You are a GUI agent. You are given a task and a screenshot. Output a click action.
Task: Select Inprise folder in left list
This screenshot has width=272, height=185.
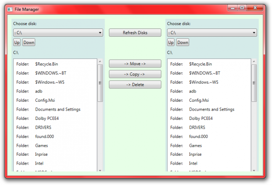(55, 154)
